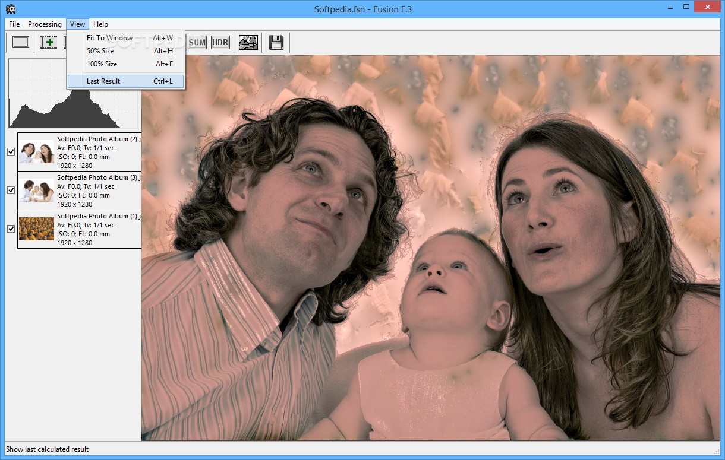Choose Fit To Window from View menu
This screenshot has height=460, width=725.
coord(126,38)
